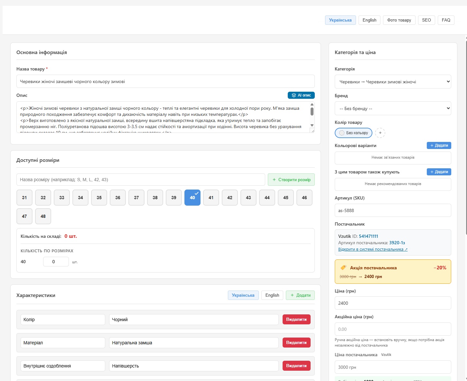Open the Категорія dropdown
Image resolution: width=467 pixels, height=381 pixels.
[x=393, y=81]
